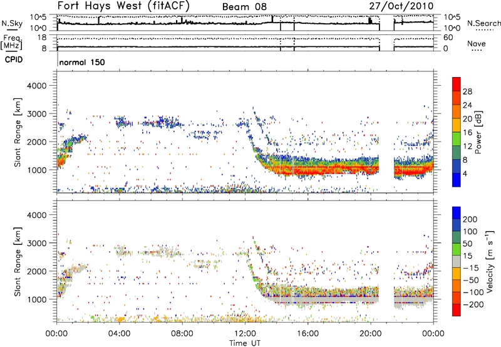This screenshot has height=347, width=501.
Task: Click the '16:00' time tick label
Action: coord(307,334)
